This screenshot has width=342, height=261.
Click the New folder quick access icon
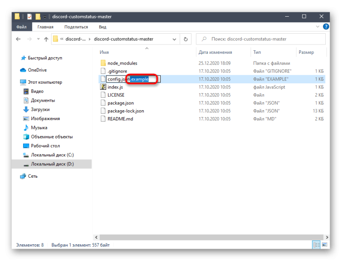pyautogui.click(x=38, y=17)
